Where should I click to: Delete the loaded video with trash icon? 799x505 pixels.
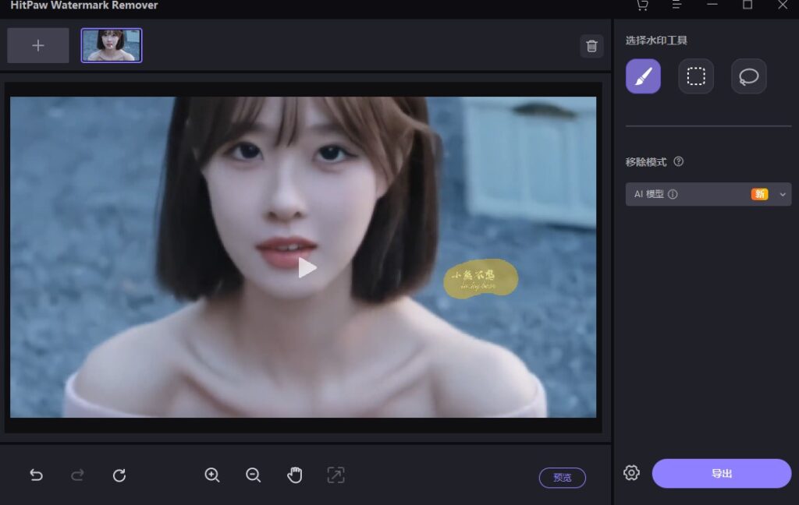(591, 46)
